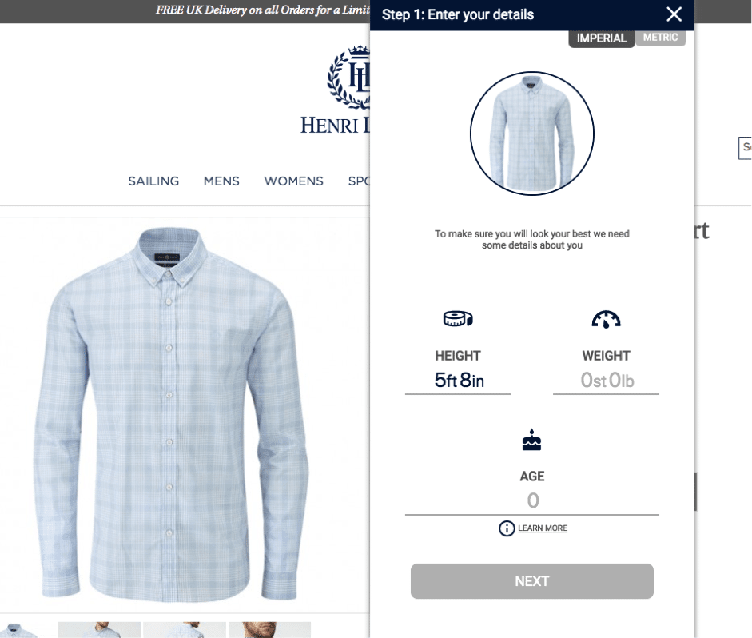Click the Next button
The height and width of the screenshot is (638, 752).
point(532,581)
